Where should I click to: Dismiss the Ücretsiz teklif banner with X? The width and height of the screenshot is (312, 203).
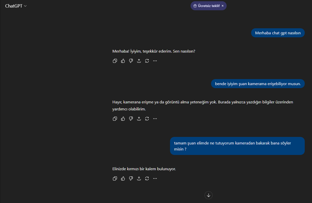[223, 6]
